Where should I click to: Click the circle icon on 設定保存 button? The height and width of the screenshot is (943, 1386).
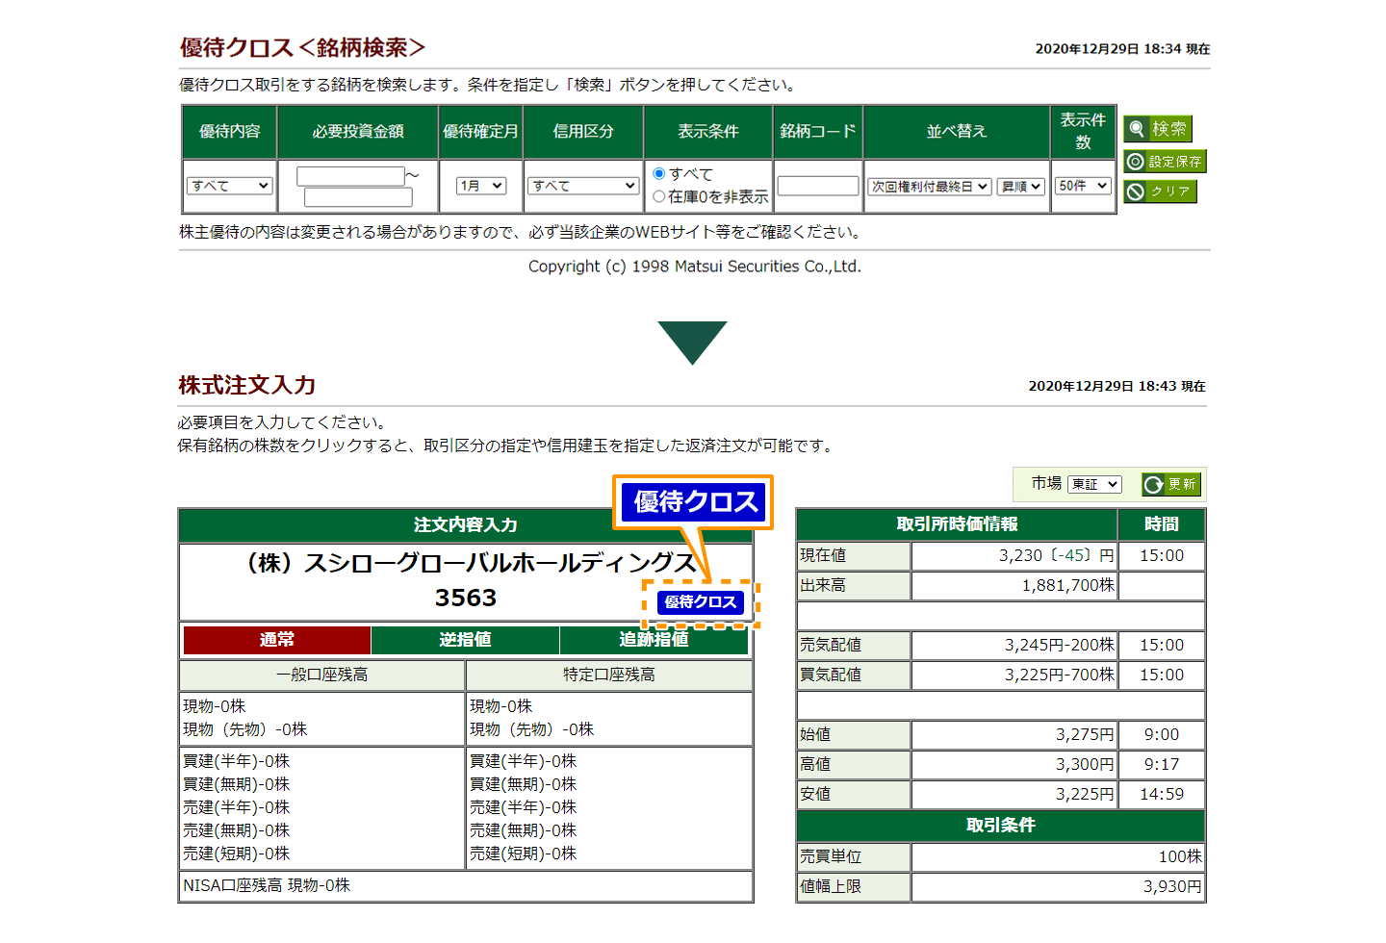[x=1136, y=162]
